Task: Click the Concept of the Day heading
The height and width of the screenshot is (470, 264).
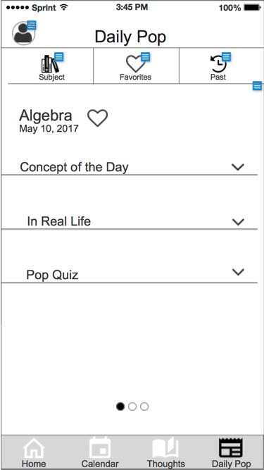Action: (74, 167)
